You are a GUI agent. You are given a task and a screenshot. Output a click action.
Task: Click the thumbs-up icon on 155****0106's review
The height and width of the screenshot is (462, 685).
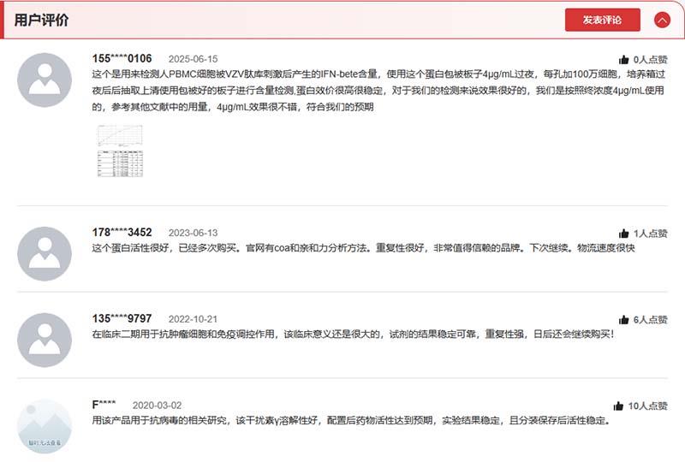(624, 60)
